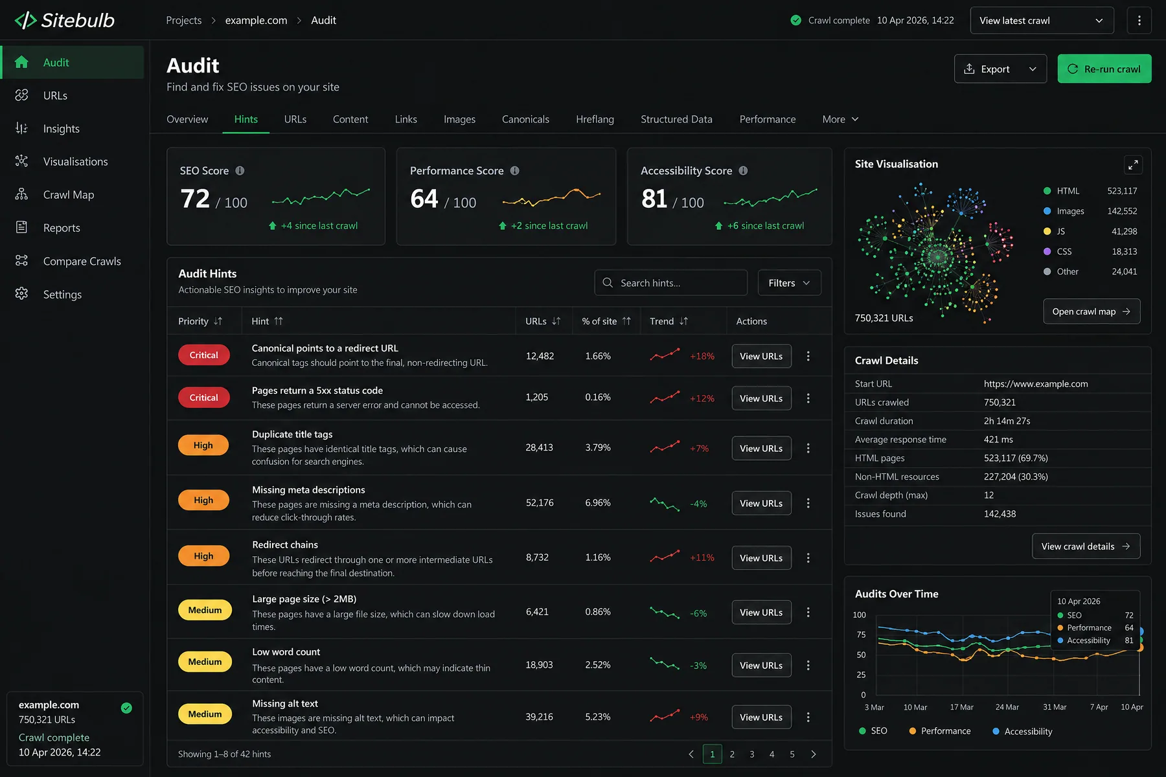1166x777 pixels.
Task: View URLs for Missing meta descriptions
Action: 761,503
